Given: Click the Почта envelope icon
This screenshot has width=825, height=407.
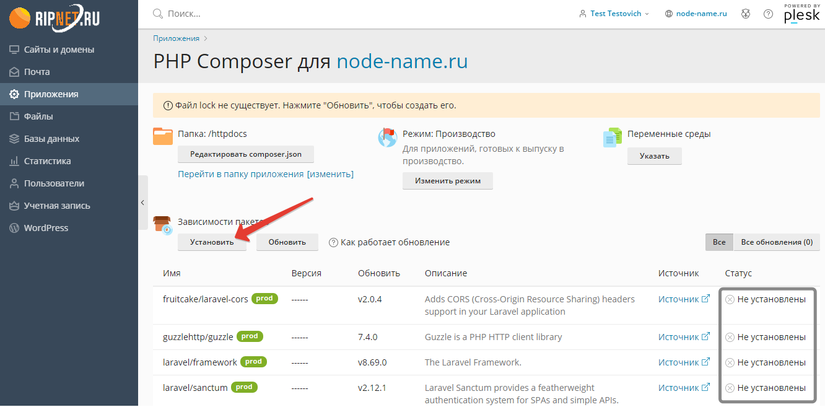Looking at the screenshot, I should [14, 72].
